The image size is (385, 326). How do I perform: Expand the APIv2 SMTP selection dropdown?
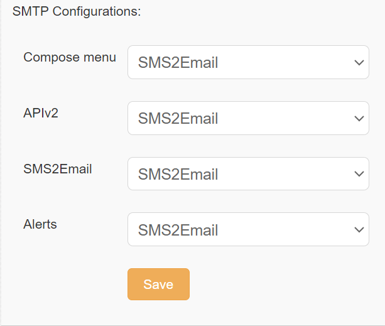248,118
